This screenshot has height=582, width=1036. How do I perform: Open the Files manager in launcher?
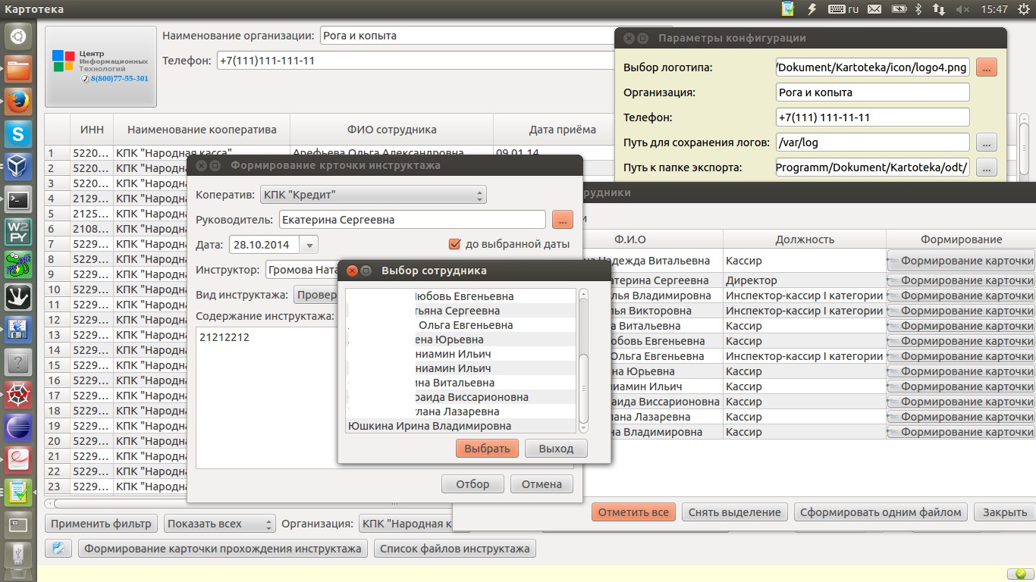[x=18, y=69]
